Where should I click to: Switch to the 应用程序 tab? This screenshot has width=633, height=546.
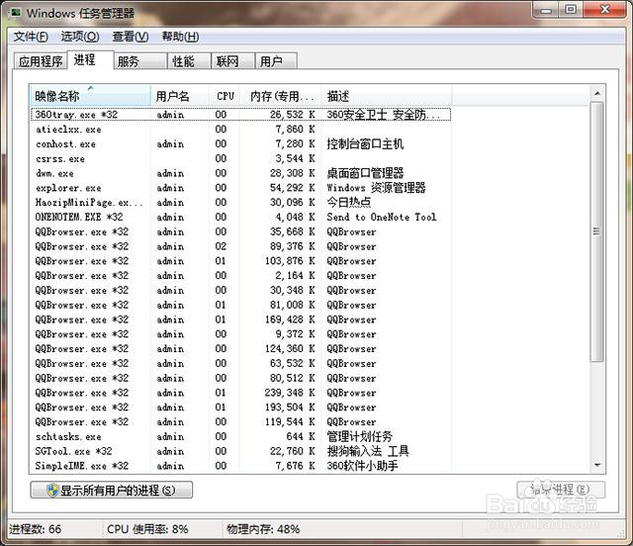41,61
